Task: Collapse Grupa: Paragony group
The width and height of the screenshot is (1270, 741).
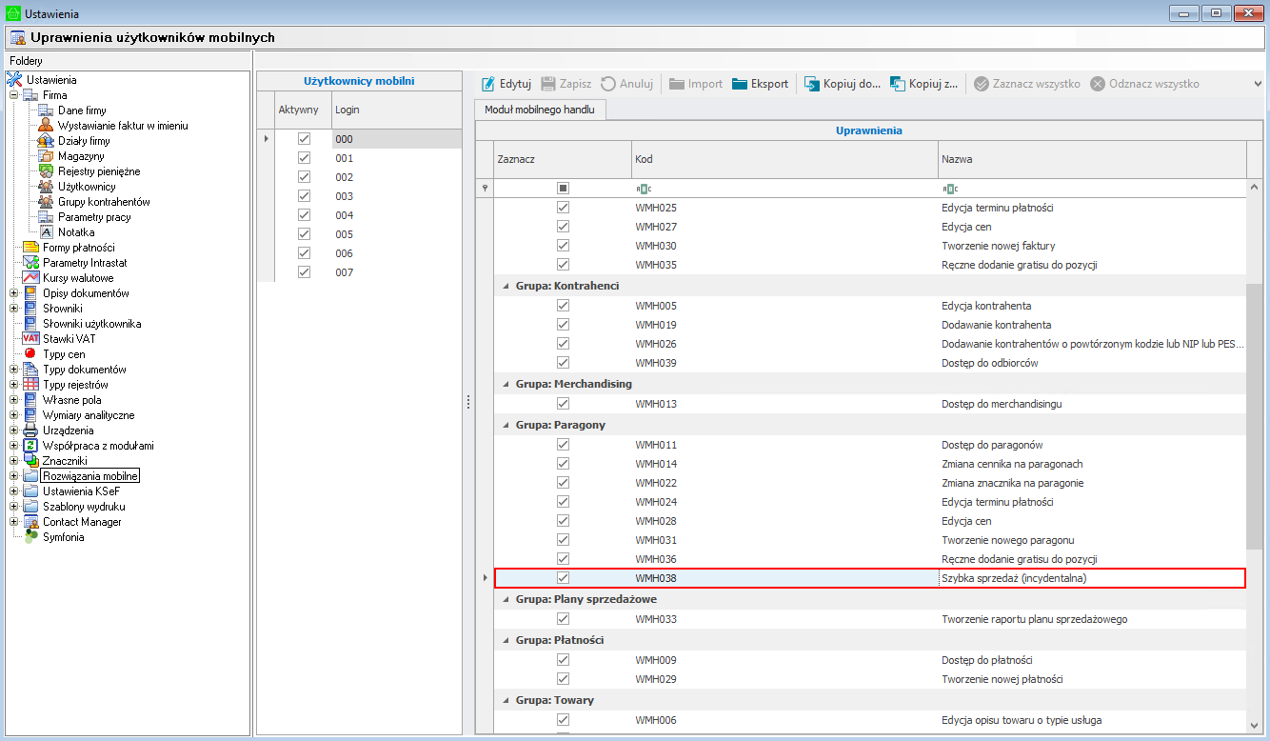Action: click(x=505, y=425)
